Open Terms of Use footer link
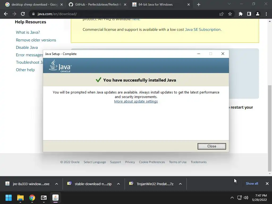Image resolution: width=272 pixels, height=204 pixels. pyautogui.click(x=178, y=162)
